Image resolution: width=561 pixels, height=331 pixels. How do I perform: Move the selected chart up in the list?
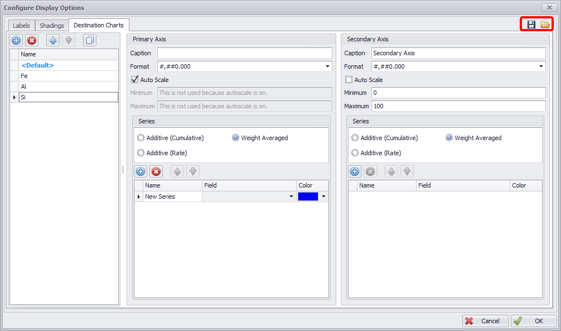[x=53, y=41]
